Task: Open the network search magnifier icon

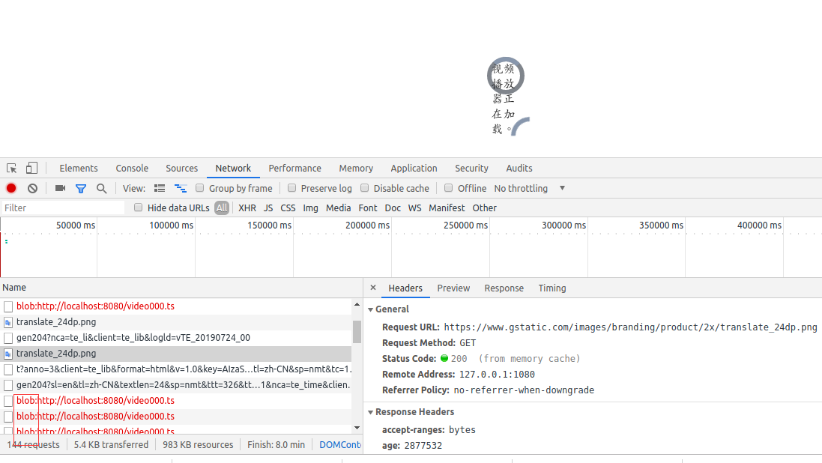Action: point(101,188)
